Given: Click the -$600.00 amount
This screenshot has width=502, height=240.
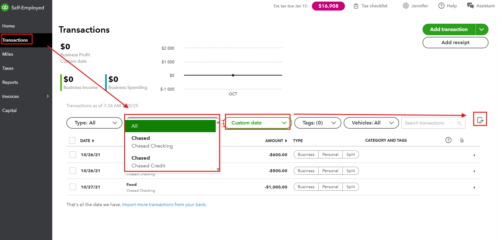Looking at the screenshot, I should (278, 155).
